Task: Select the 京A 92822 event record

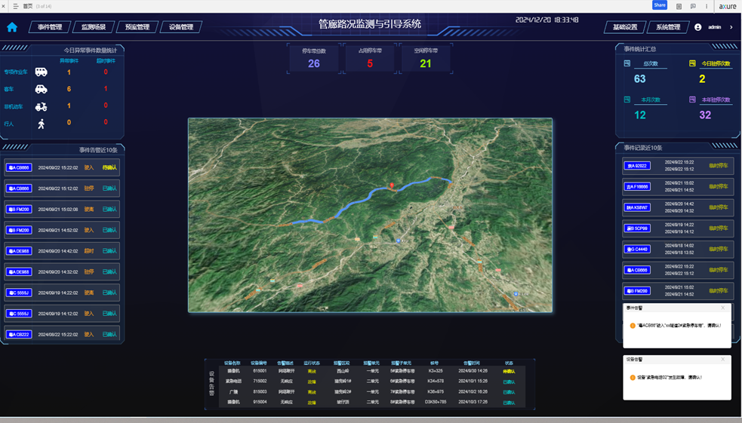Action: point(637,166)
